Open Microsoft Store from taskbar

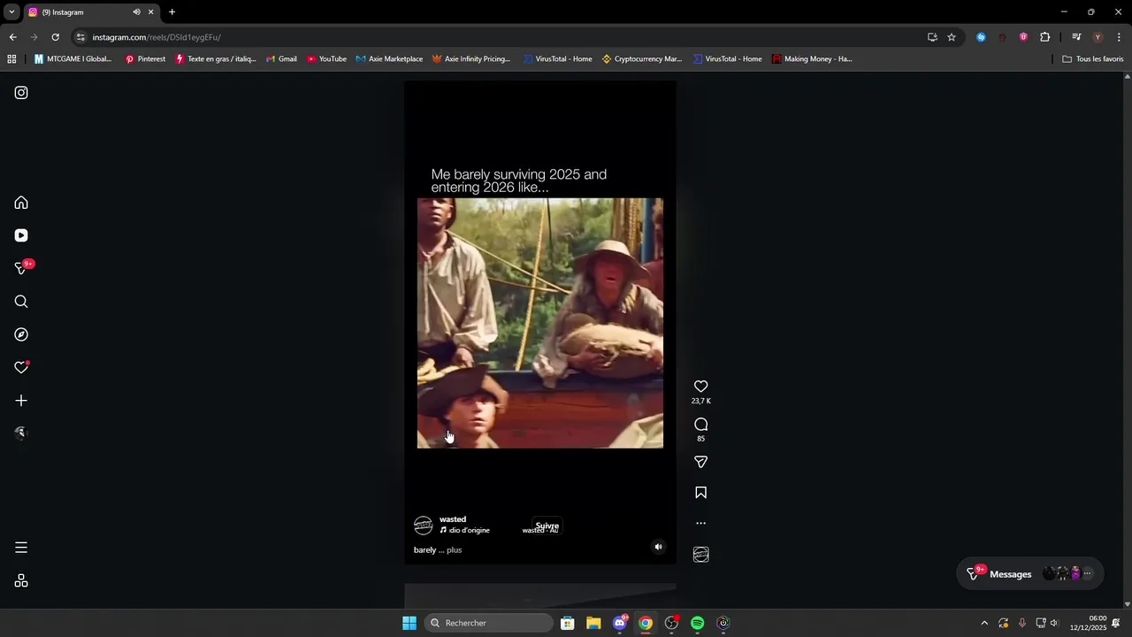click(x=568, y=623)
